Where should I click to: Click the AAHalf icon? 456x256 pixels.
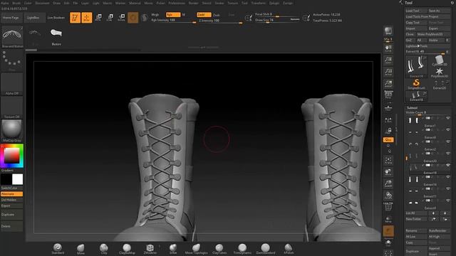(388, 84)
